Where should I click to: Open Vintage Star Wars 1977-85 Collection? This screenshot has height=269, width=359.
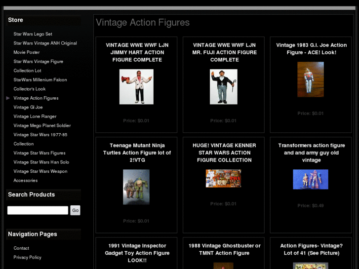point(40,139)
